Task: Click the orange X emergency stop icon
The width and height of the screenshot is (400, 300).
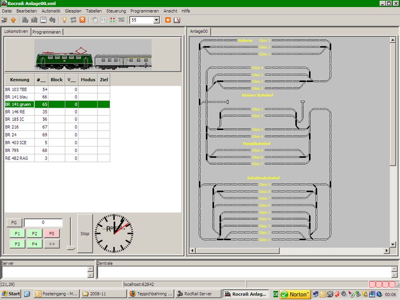Action: [x=82, y=20]
